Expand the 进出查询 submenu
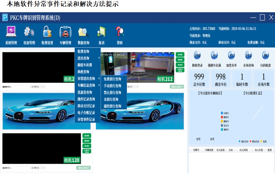The image size is (275, 175). point(88,58)
